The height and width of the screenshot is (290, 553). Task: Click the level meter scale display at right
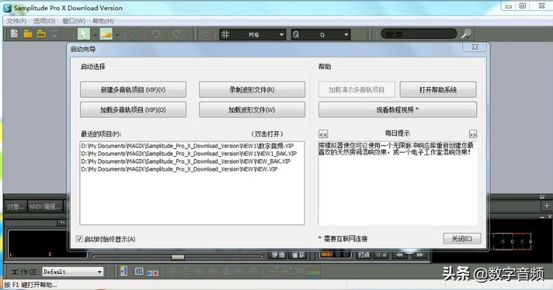[512, 241]
